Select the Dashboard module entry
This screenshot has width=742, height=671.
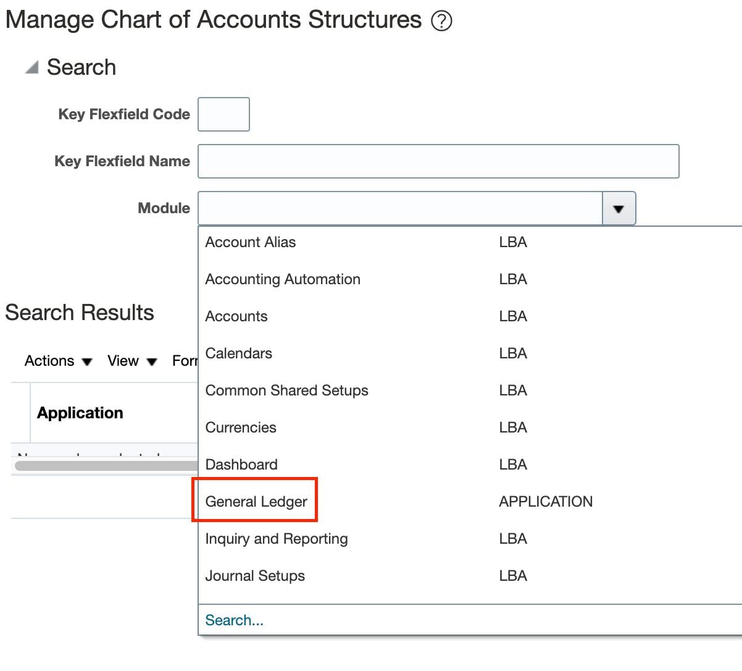(241, 465)
